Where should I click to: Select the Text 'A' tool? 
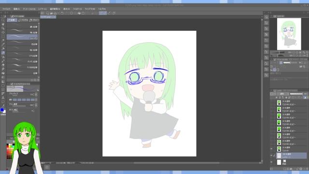(x=3, y=98)
